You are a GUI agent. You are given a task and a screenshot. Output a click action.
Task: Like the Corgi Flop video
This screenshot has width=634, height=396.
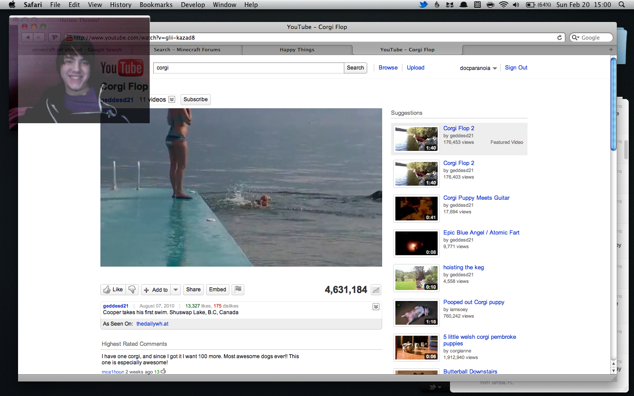pyautogui.click(x=113, y=290)
